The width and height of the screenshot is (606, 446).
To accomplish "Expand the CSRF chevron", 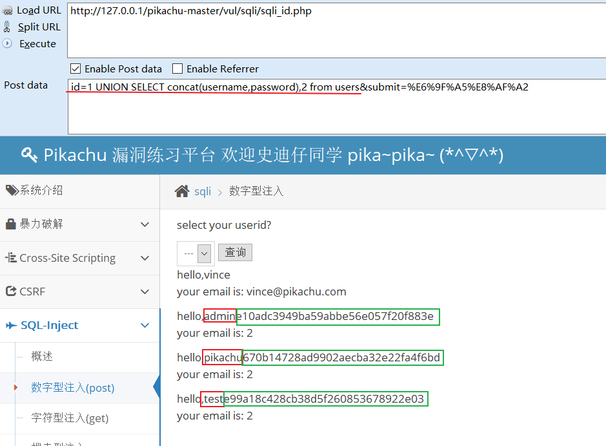I will point(145,292).
